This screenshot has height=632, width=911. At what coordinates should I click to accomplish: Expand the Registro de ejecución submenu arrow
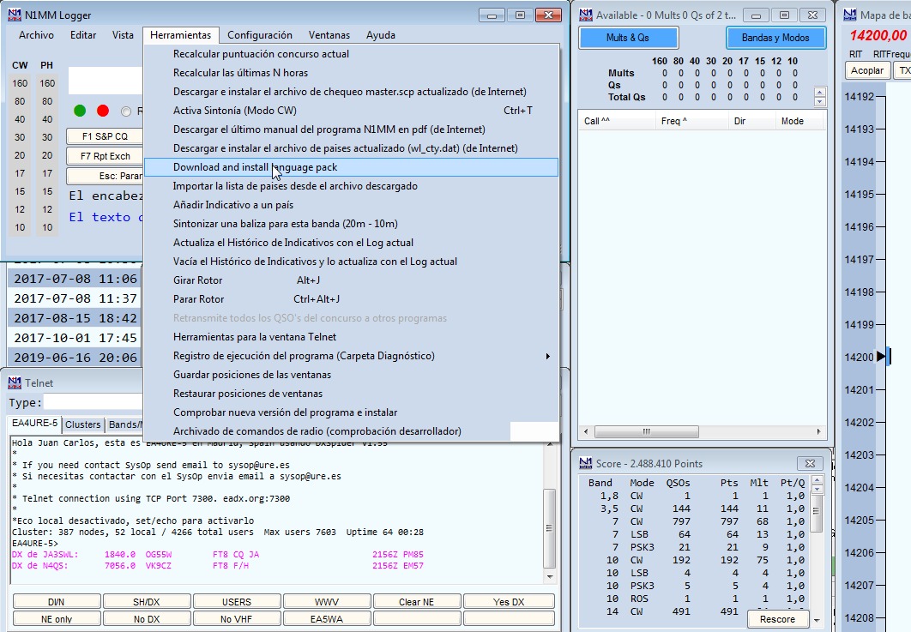coord(547,356)
